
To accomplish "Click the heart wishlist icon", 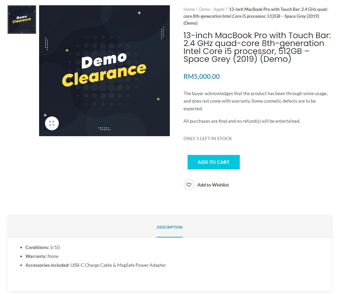I will pyautogui.click(x=189, y=185).
